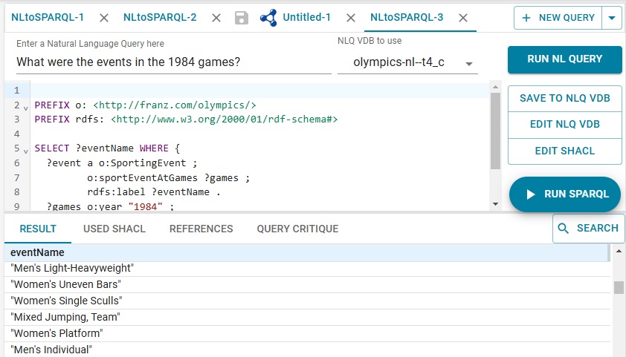The image size is (626, 357).
Task: Click the floppy disk save icon
Action: click(242, 18)
